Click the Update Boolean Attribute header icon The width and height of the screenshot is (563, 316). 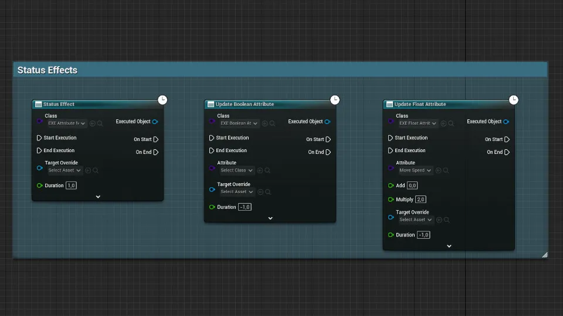tap(211, 104)
